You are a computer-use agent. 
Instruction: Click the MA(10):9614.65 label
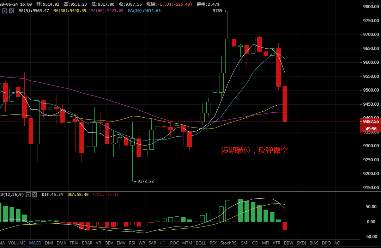[x=144, y=11]
